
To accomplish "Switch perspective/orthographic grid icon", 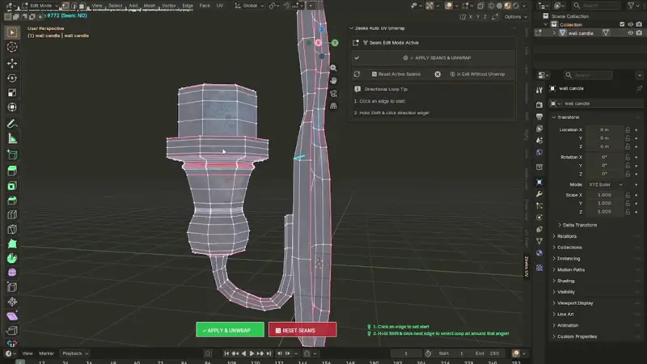I will 333,106.
